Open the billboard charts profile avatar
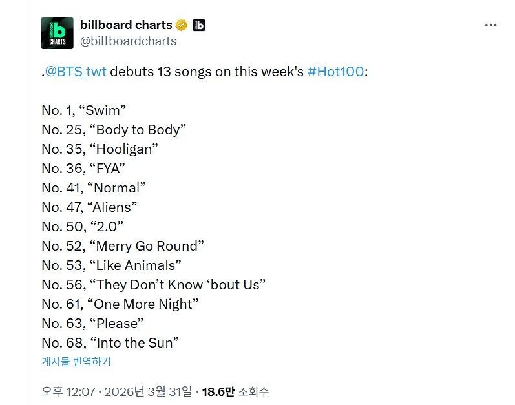Viewport: 515px width, 405px height. (58, 33)
